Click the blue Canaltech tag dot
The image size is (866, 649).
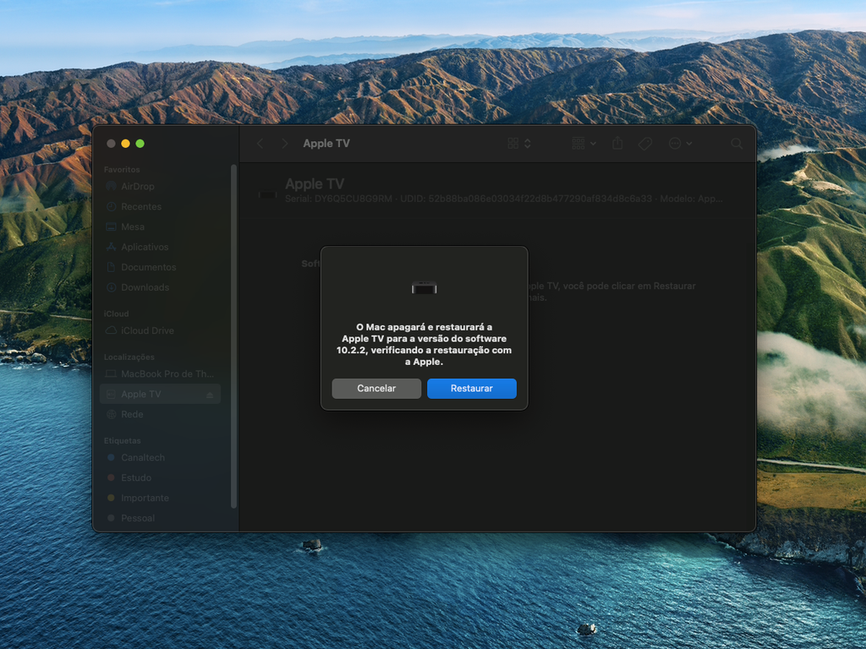pyautogui.click(x=111, y=457)
